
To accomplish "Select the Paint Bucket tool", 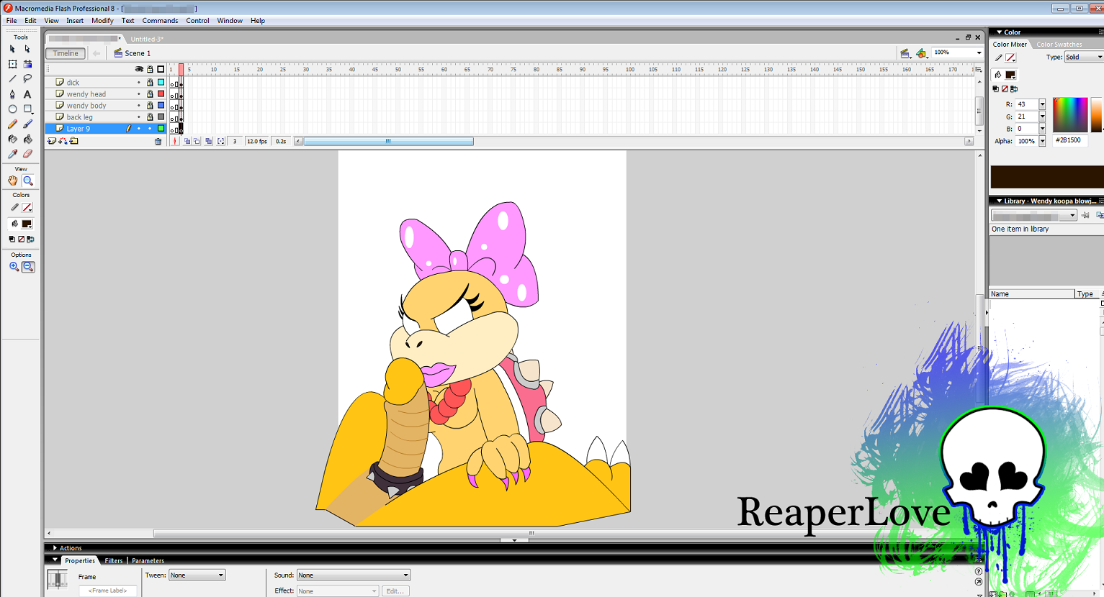I will pos(27,139).
